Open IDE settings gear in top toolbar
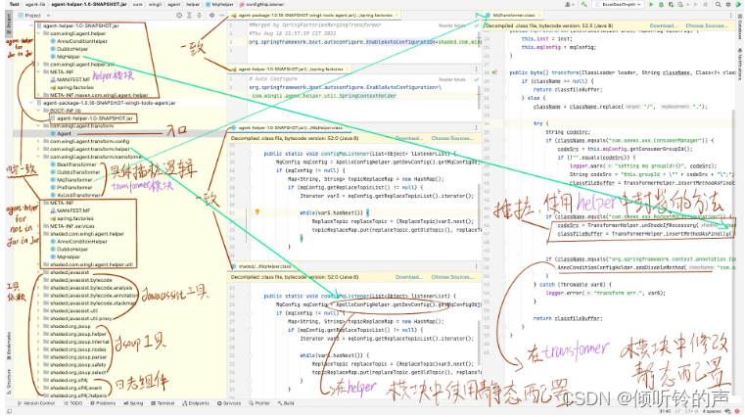Image resolution: width=745 pixels, height=417 pixels. click(728, 4)
